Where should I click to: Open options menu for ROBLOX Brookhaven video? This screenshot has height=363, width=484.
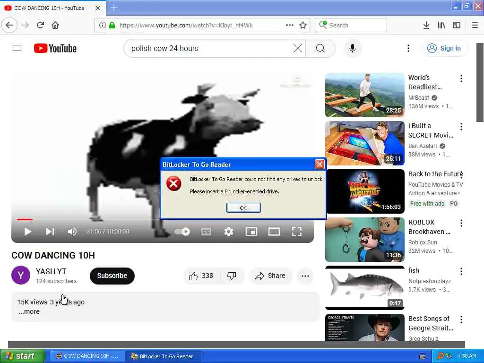pyautogui.click(x=461, y=223)
